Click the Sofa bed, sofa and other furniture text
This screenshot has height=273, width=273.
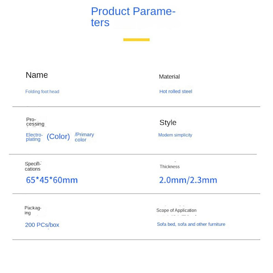[x=191, y=224]
